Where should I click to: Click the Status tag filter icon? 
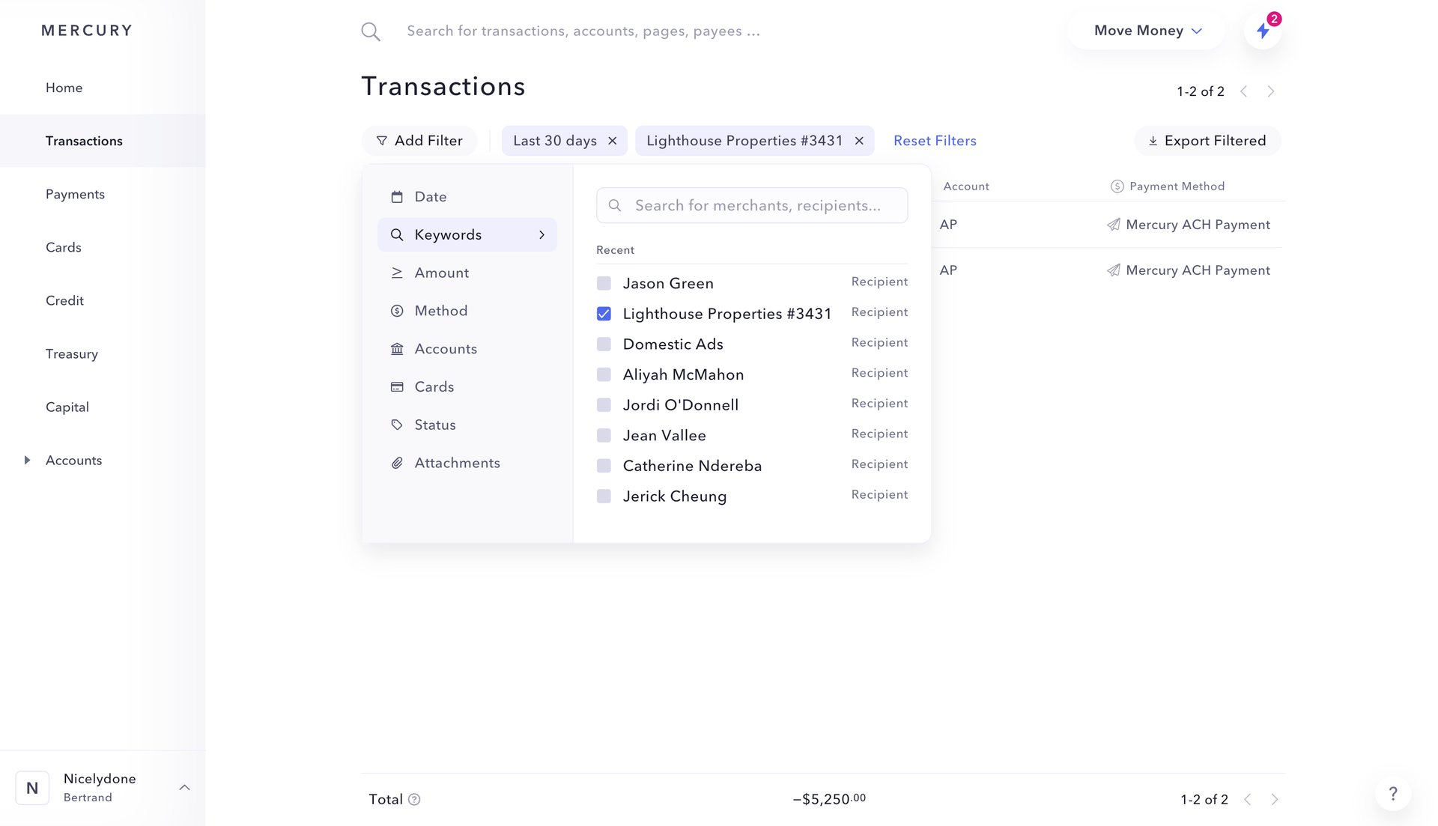tap(397, 424)
